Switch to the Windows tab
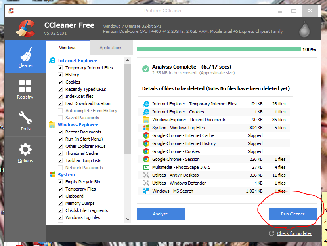327x246 pixels. (x=68, y=48)
